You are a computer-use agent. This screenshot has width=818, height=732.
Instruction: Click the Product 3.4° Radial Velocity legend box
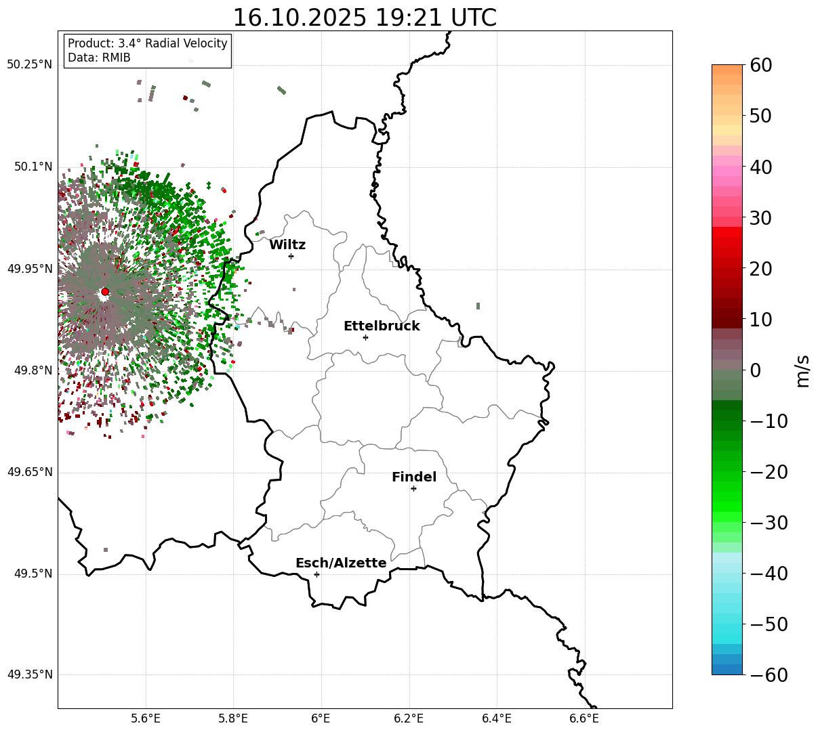coord(148,51)
